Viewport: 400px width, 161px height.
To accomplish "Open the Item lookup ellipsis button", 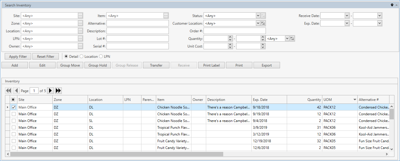I will [x=166, y=16].
